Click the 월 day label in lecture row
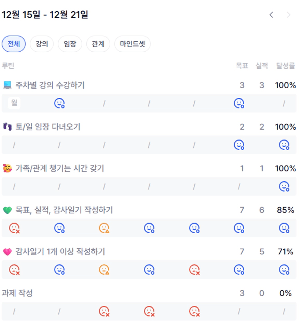 click(x=14, y=103)
